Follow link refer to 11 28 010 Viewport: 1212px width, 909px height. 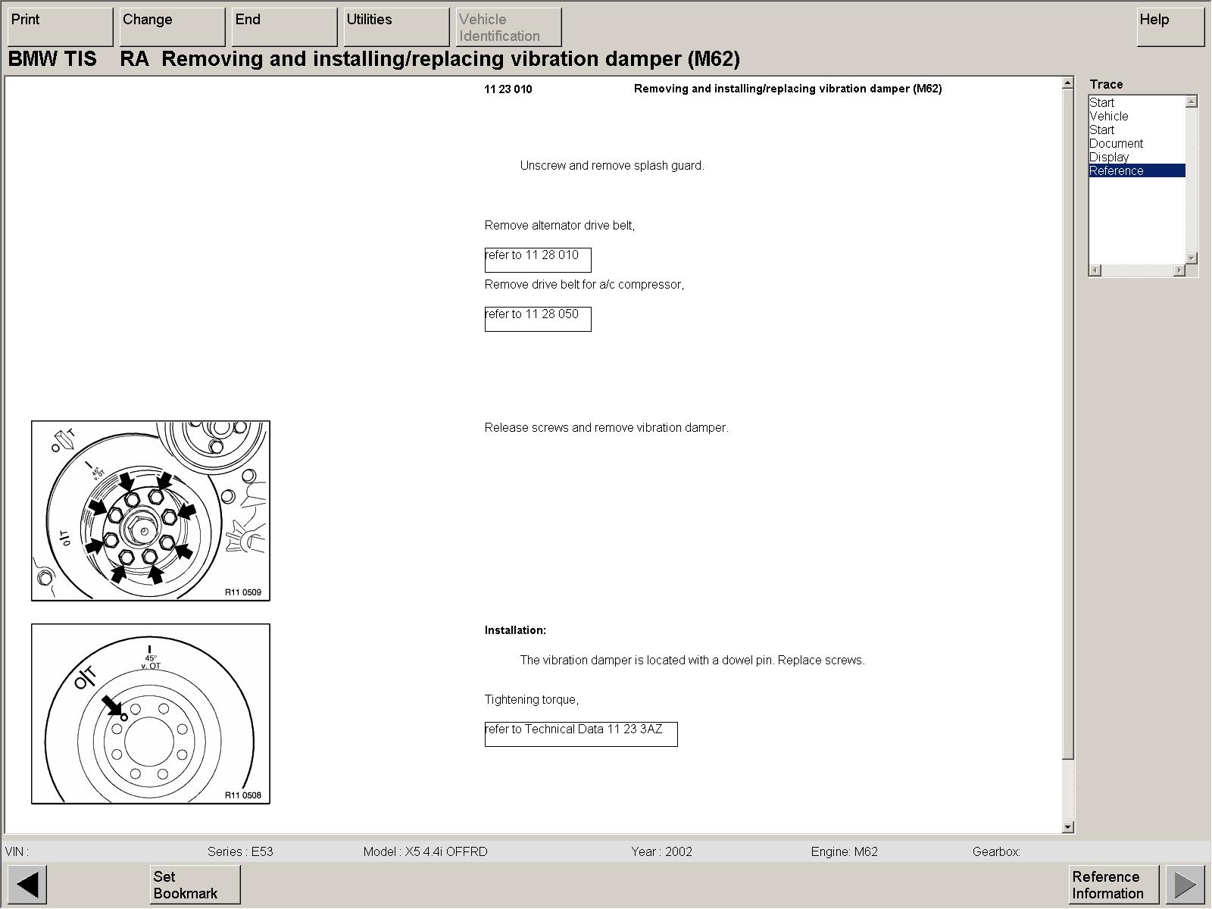click(x=537, y=259)
